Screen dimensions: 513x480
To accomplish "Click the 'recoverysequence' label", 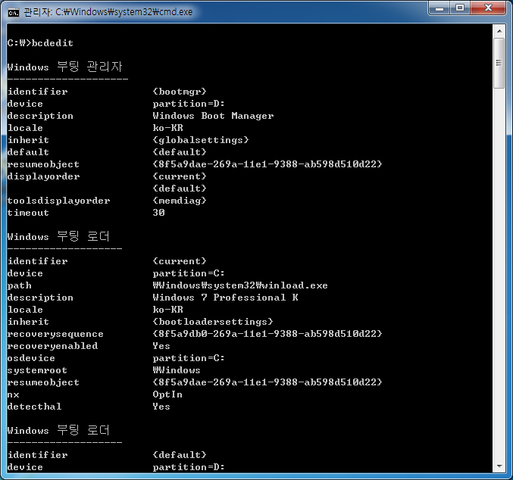I will coord(55,334).
